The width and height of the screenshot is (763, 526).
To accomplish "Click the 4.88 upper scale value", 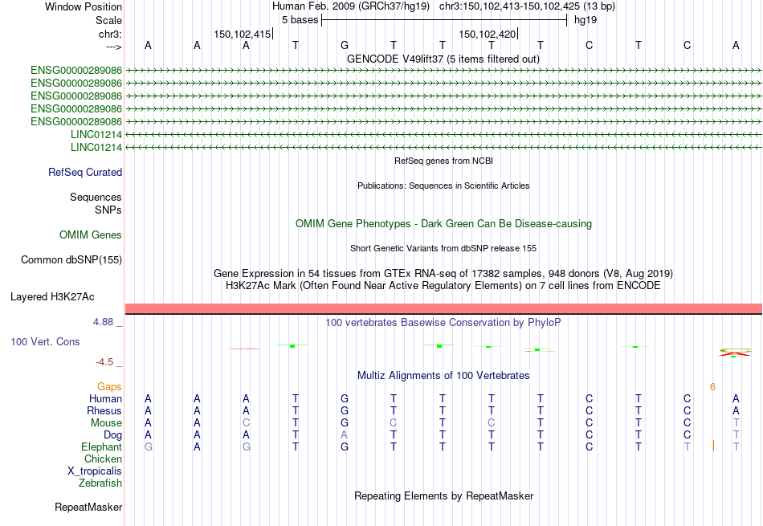I will click(103, 322).
